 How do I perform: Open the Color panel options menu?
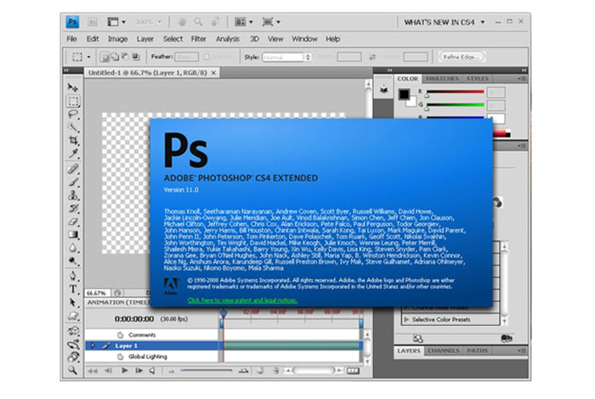tap(522, 78)
